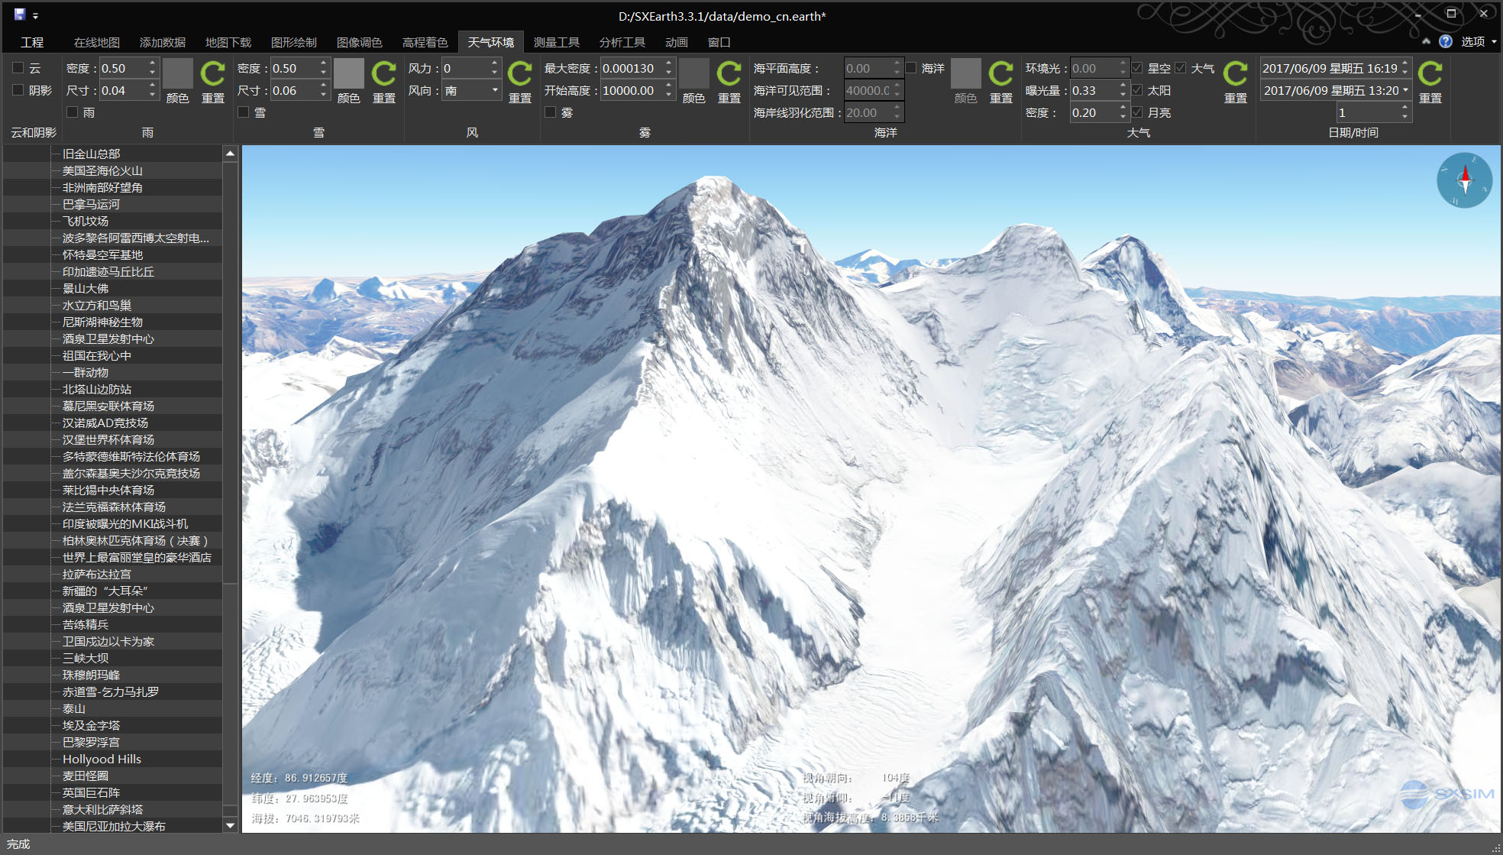Switch to the 高程着色 tab
Viewport: 1503px width, 855px height.
click(x=425, y=42)
